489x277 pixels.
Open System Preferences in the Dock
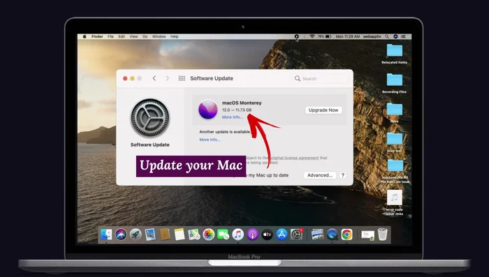[x=297, y=234]
